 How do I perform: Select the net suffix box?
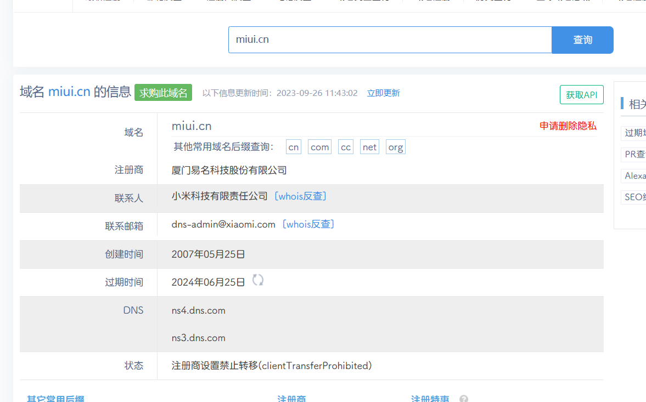[369, 147]
